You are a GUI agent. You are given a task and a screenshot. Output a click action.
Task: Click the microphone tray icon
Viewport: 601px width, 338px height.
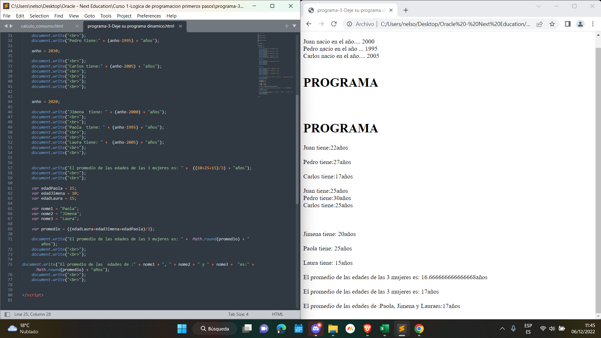point(513,329)
